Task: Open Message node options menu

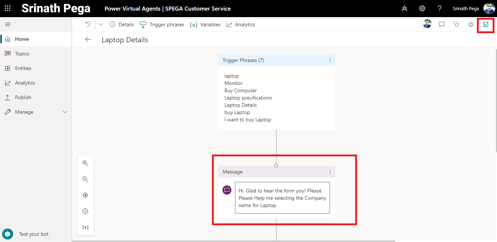Action: [330, 172]
